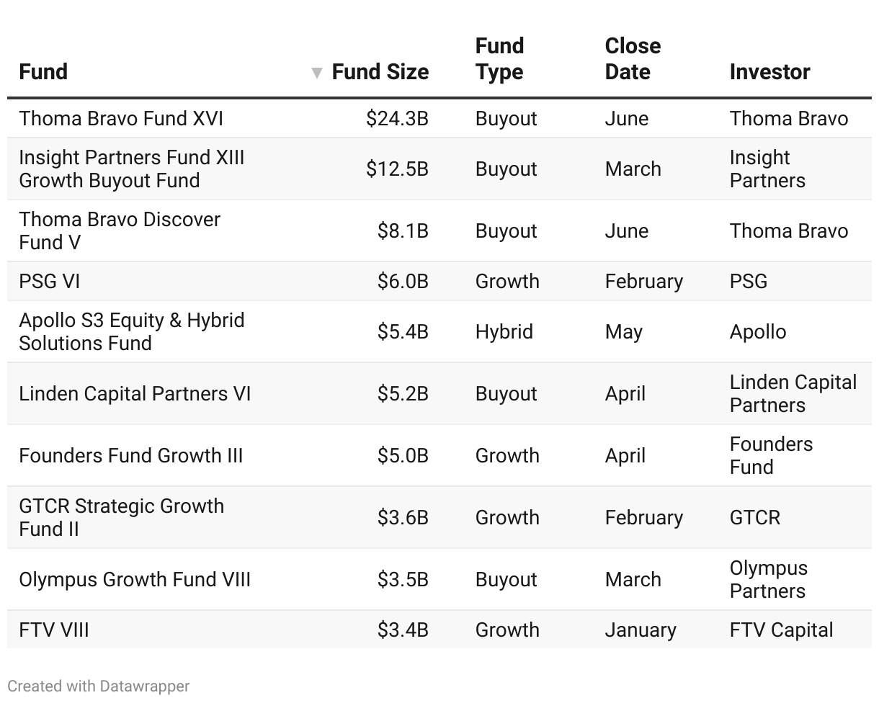Click the Fund Type column header
The image size is (879, 703).
click(x=499, y=59)
